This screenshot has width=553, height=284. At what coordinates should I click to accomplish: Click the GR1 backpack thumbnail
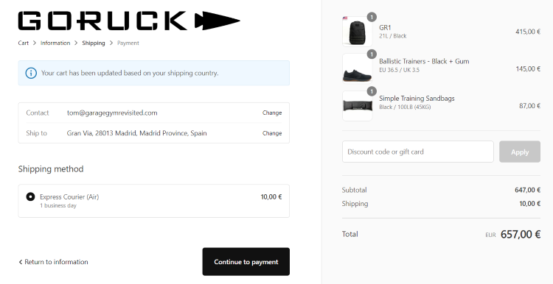point(357,32)
